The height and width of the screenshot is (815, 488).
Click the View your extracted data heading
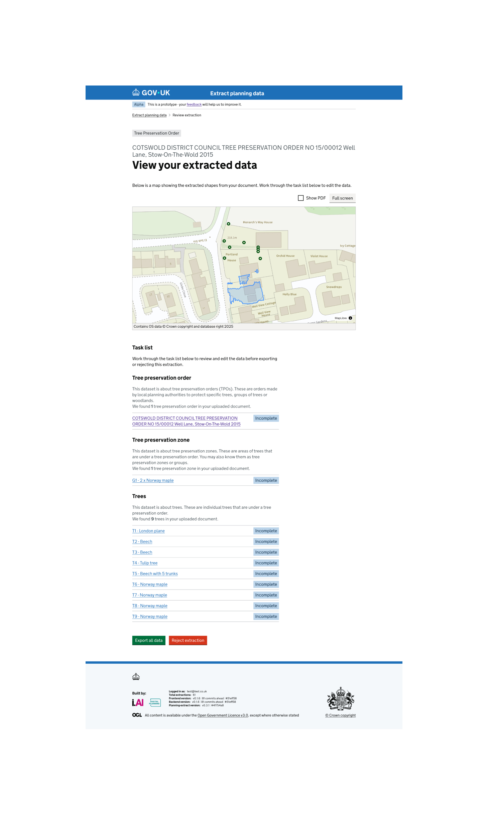[195, 165]
